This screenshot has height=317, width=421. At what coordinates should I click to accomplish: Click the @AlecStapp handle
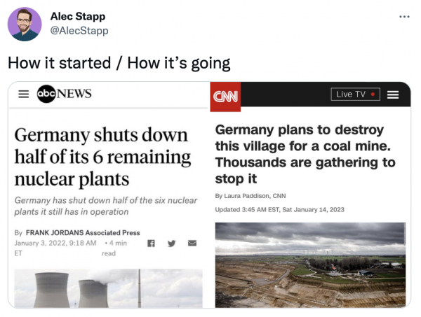click(79, 31)
